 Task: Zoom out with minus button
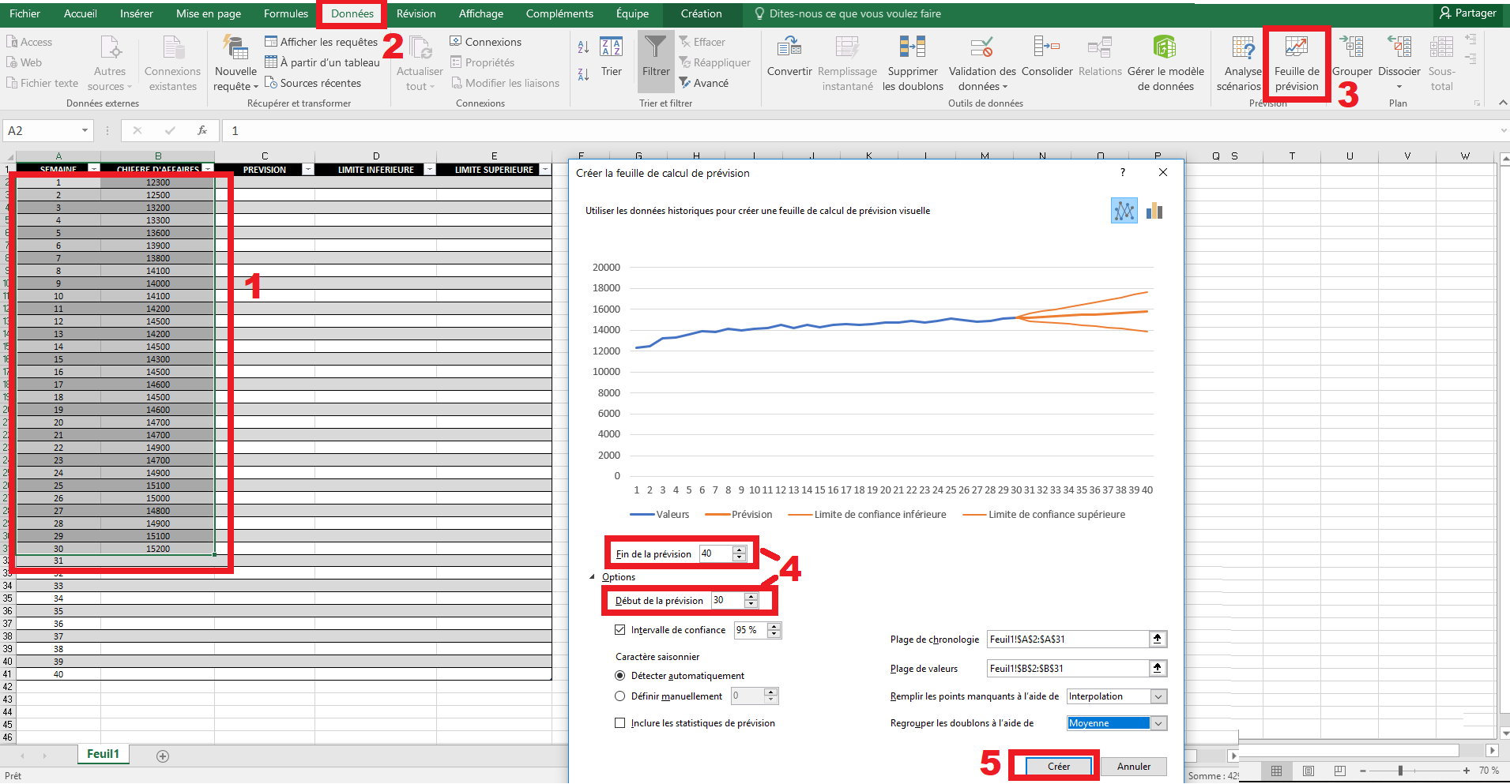click(1363, 771)
